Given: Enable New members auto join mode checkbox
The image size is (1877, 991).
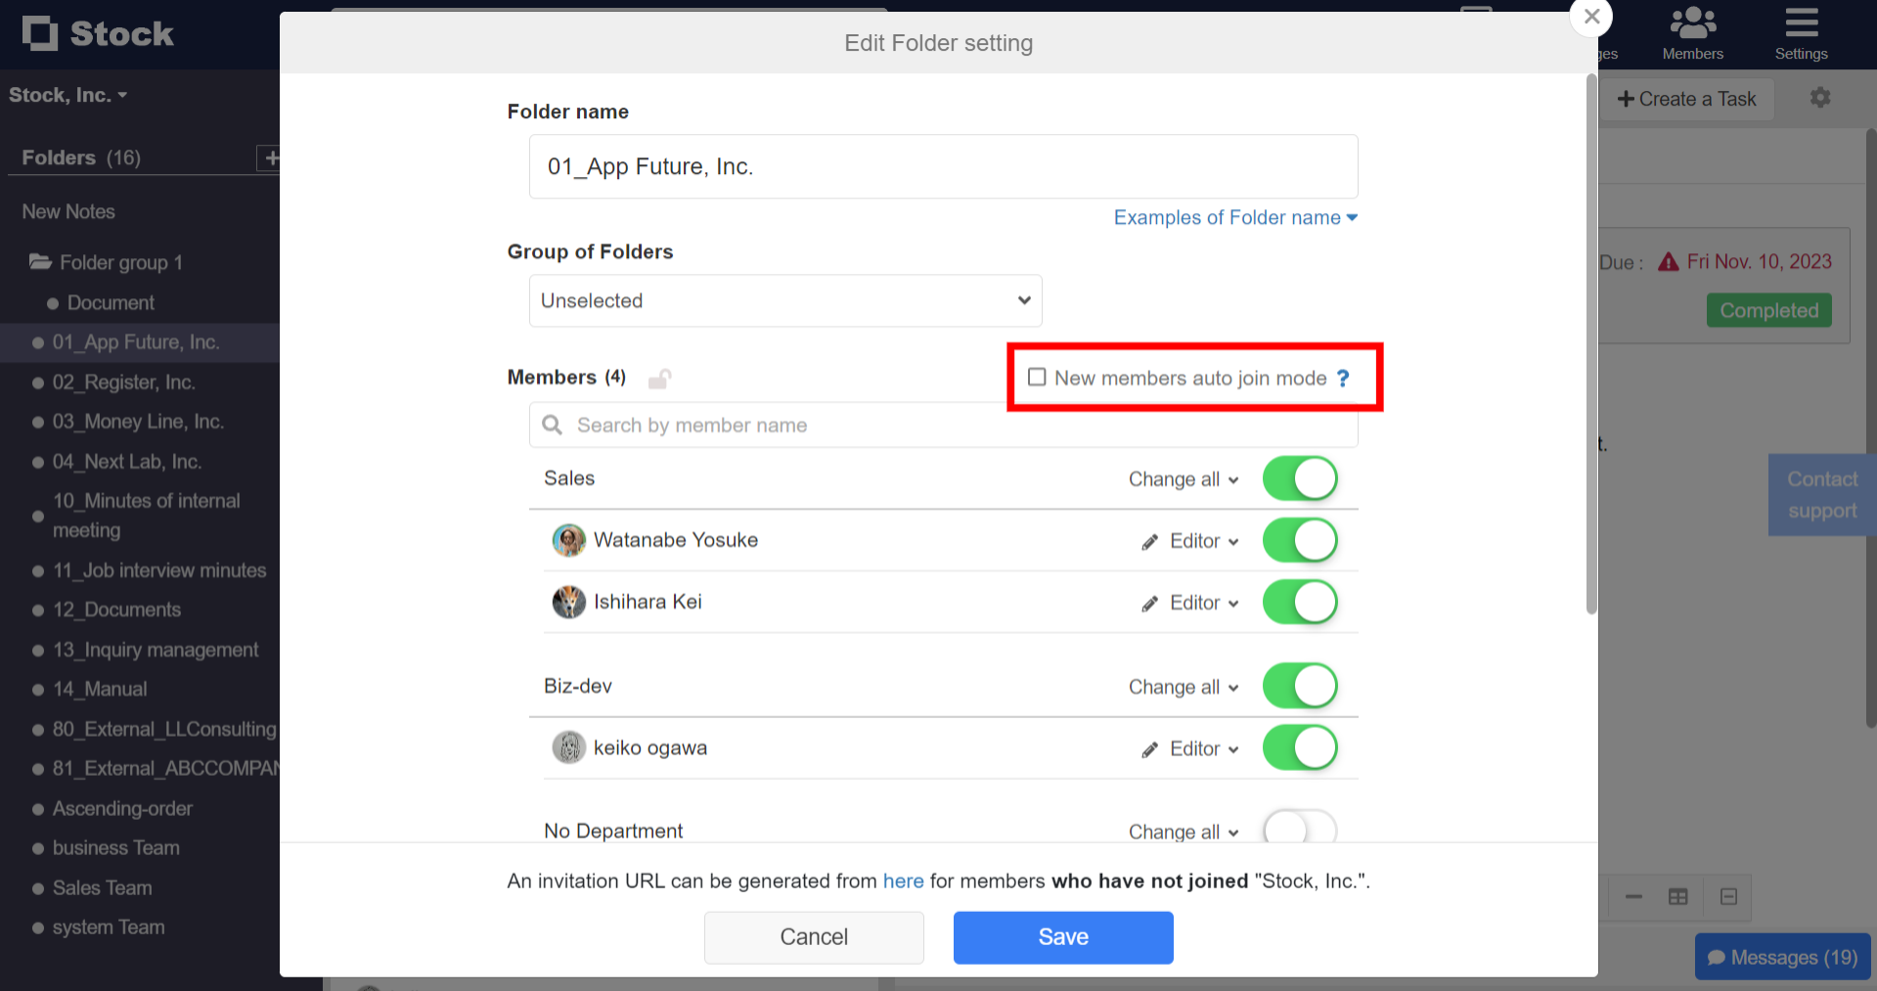Looking at the screenshot, I should coord(1037,378).
